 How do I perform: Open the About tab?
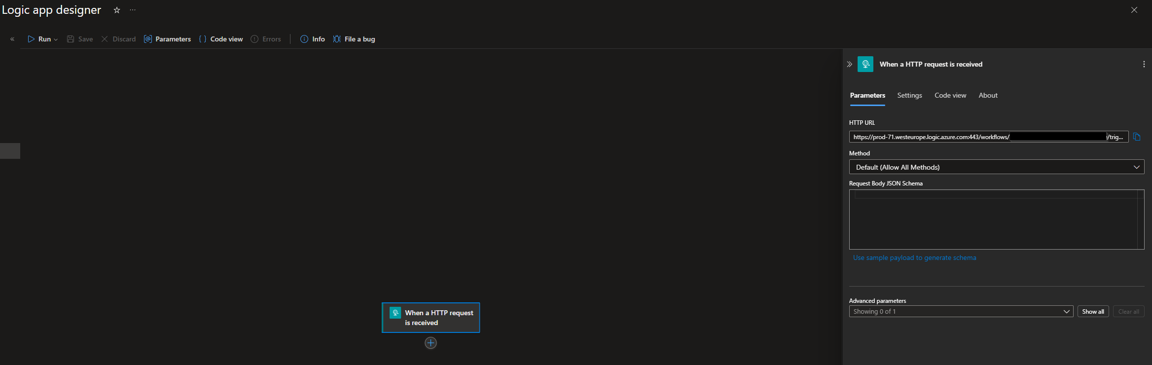(x=988, y=96)
